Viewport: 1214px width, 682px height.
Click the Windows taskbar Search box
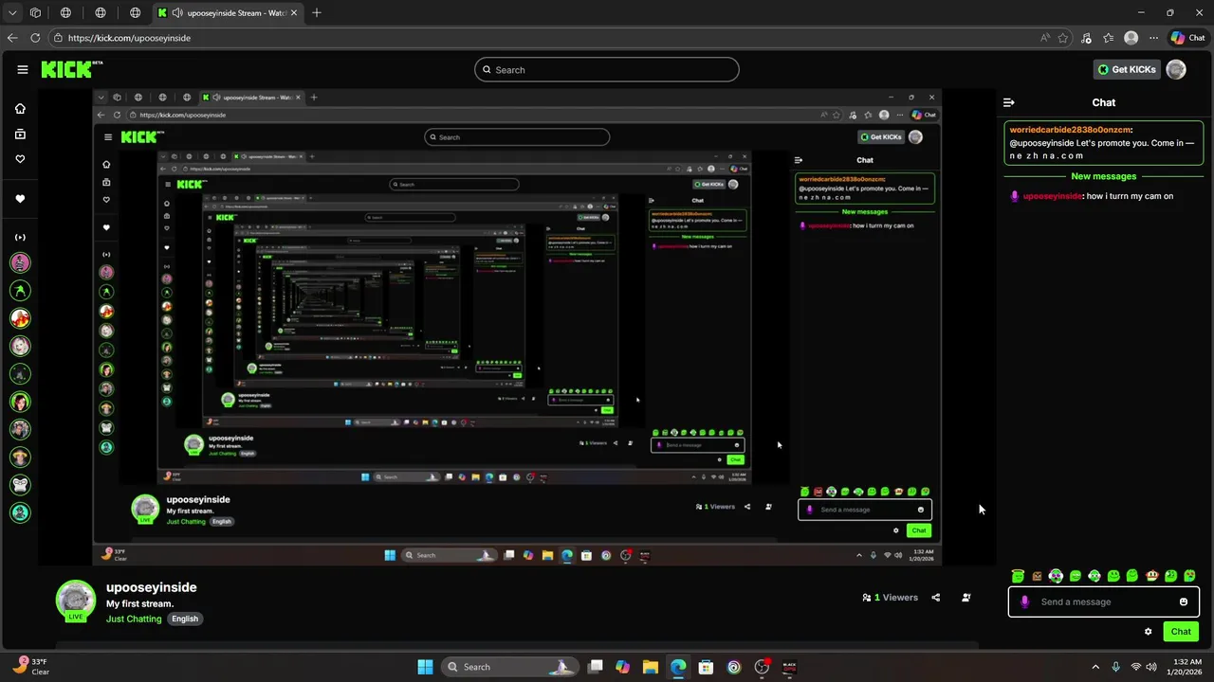509,667
